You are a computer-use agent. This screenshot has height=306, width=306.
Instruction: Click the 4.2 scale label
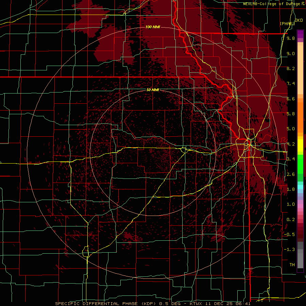point(291,144)
